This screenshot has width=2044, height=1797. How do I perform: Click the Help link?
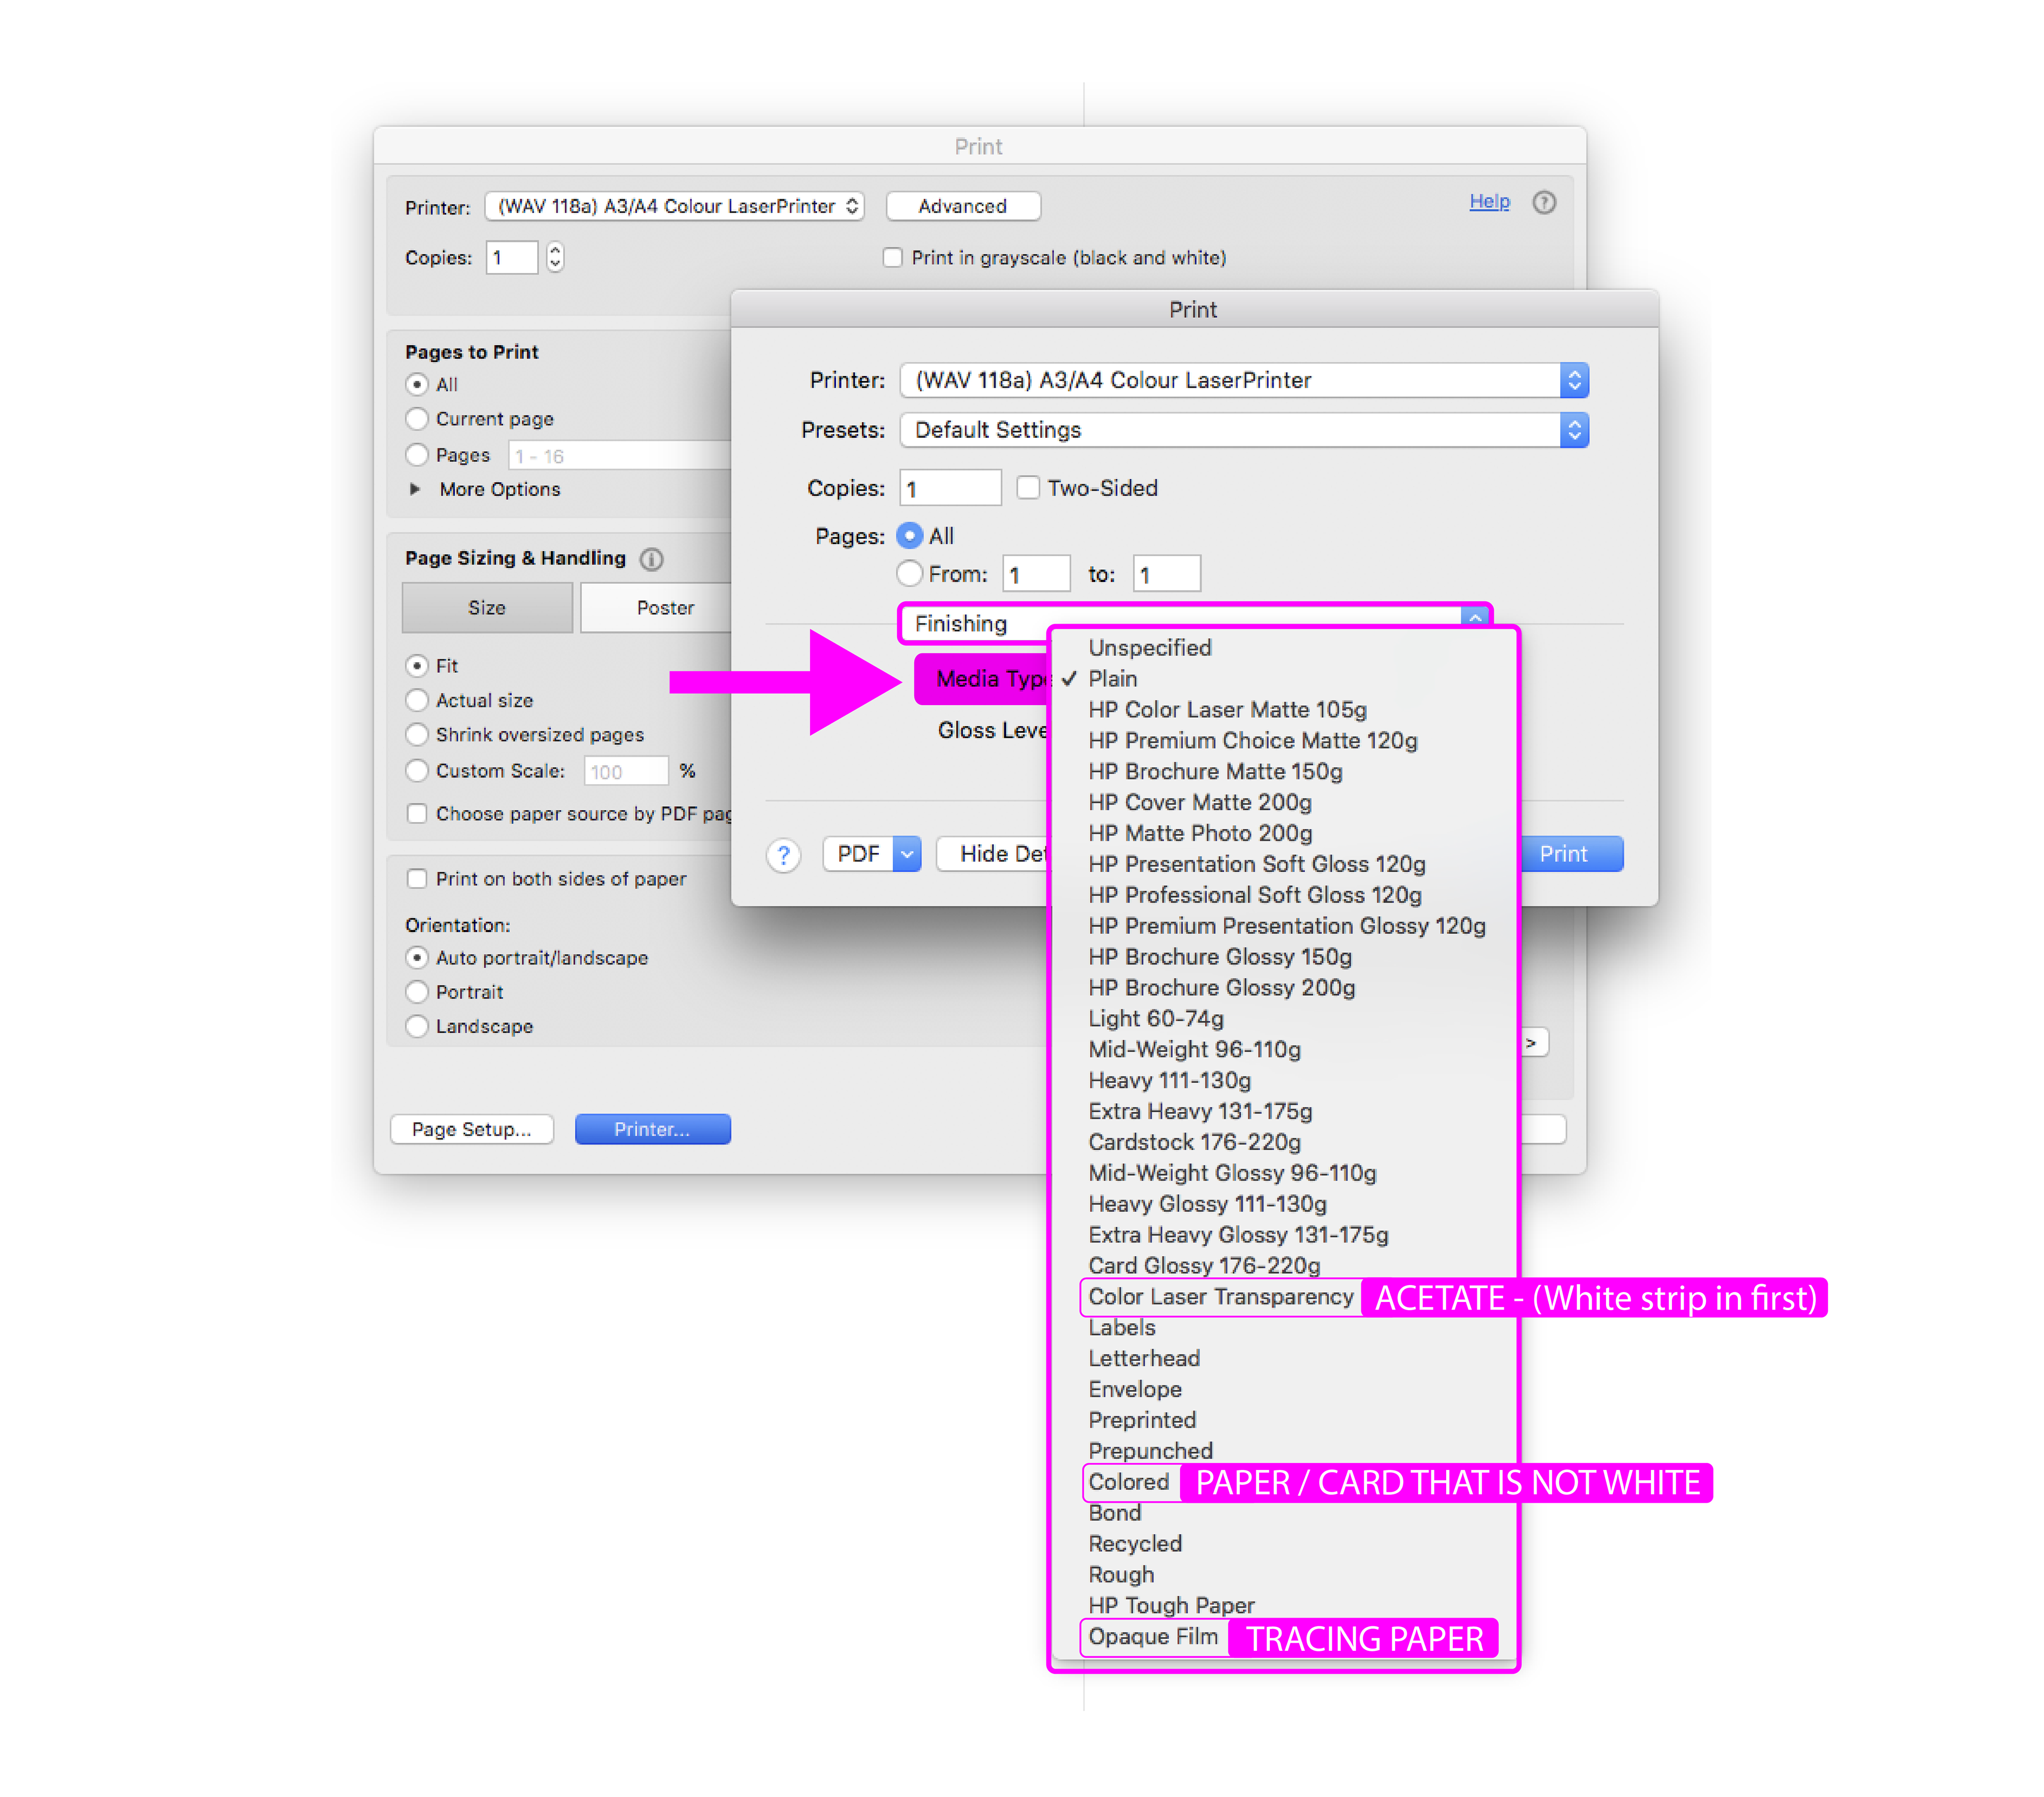pos(1488,202)
